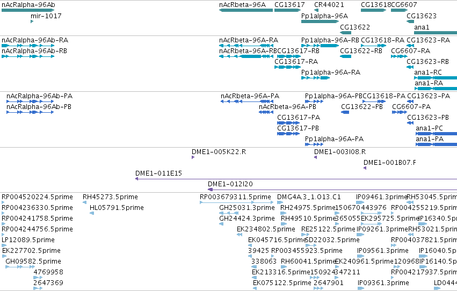Select the CG13622-PB protein
This screenshot has height=291, width=457.
(345, 112)
